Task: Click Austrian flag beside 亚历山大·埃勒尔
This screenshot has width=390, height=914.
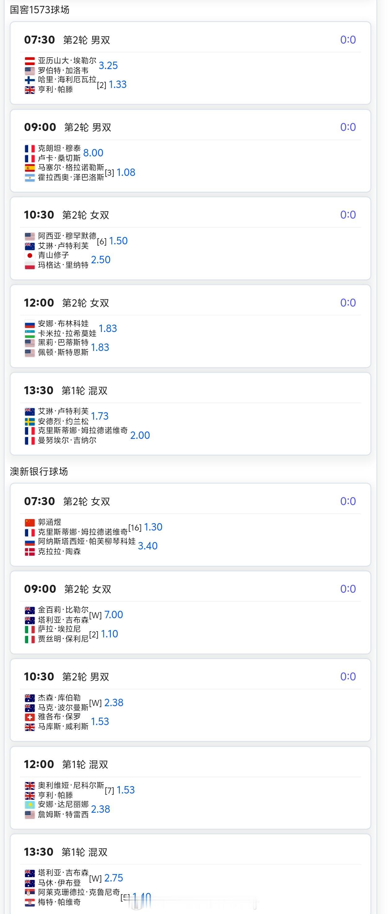Action: click(x=30, y=61)
